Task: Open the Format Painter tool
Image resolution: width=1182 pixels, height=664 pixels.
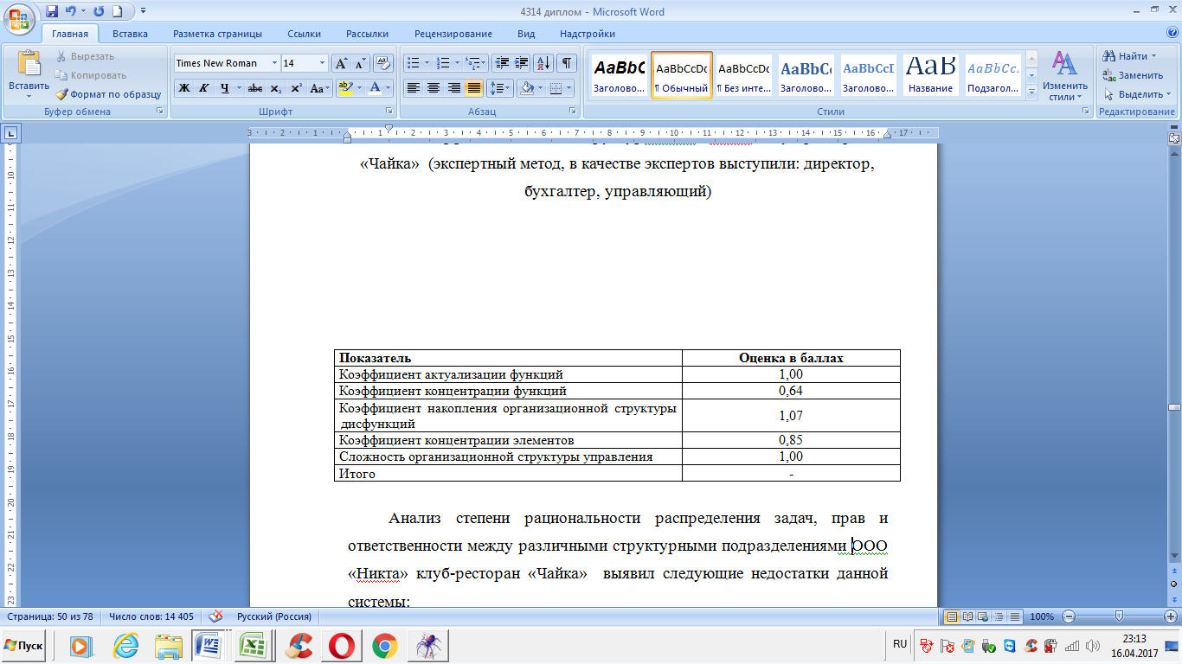Action: (x=108, y=94)
